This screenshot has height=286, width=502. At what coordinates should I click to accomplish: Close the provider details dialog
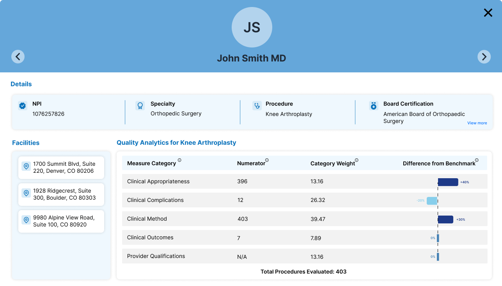pos(488,13)
